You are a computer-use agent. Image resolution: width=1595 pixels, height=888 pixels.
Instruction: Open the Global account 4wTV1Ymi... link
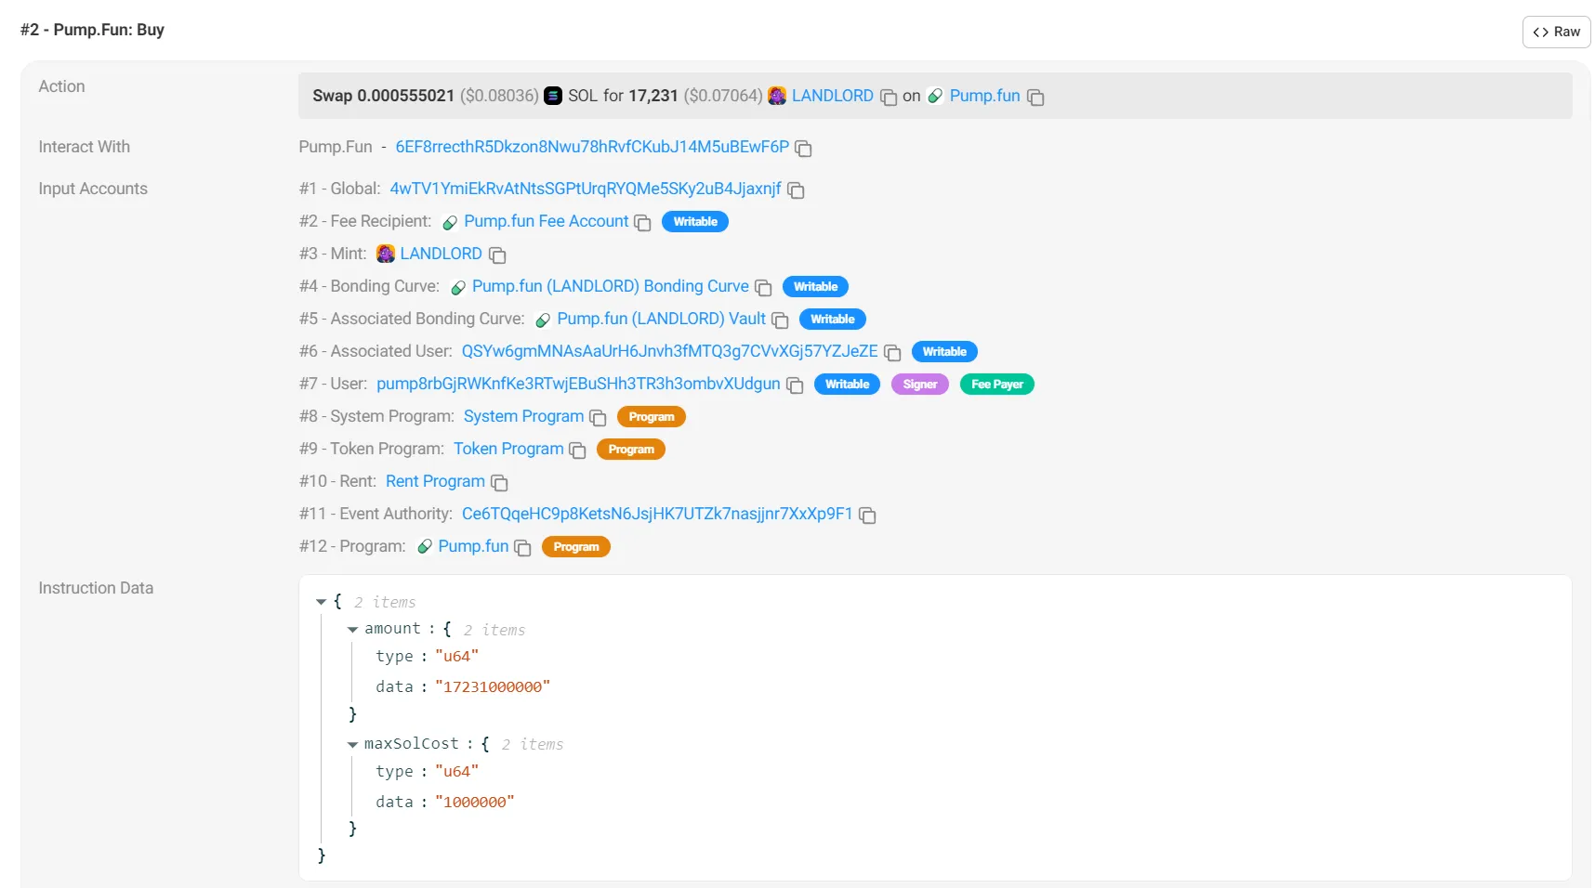click(x=586, y=189)
